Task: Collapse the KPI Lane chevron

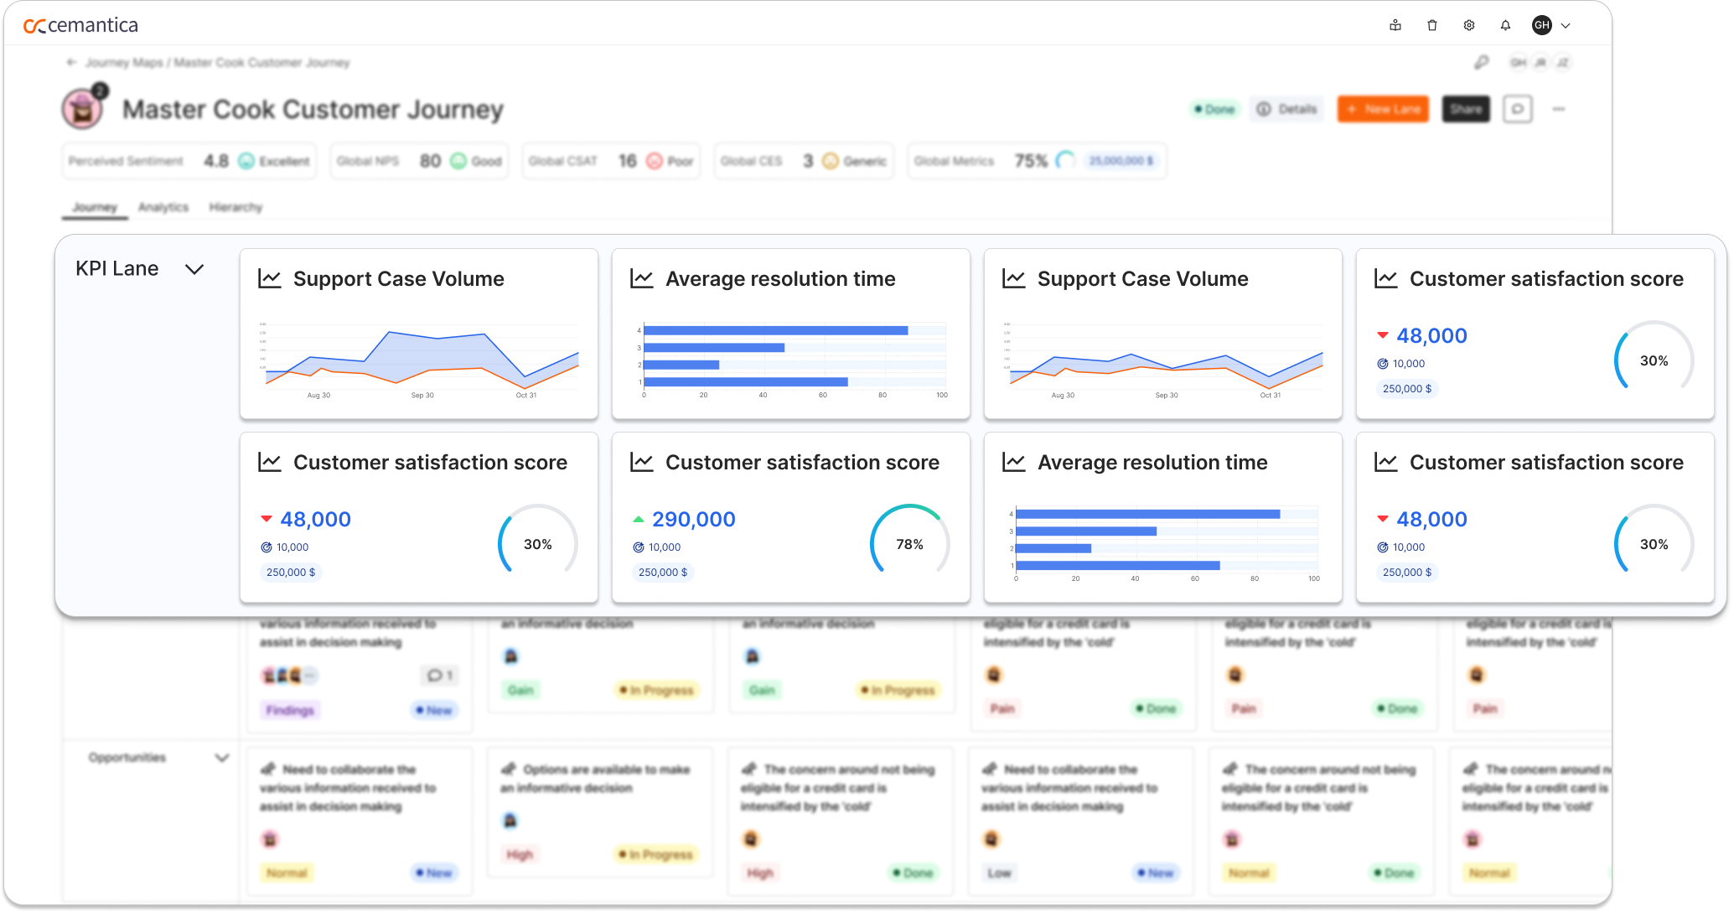Action: click(x=194, y=269)
